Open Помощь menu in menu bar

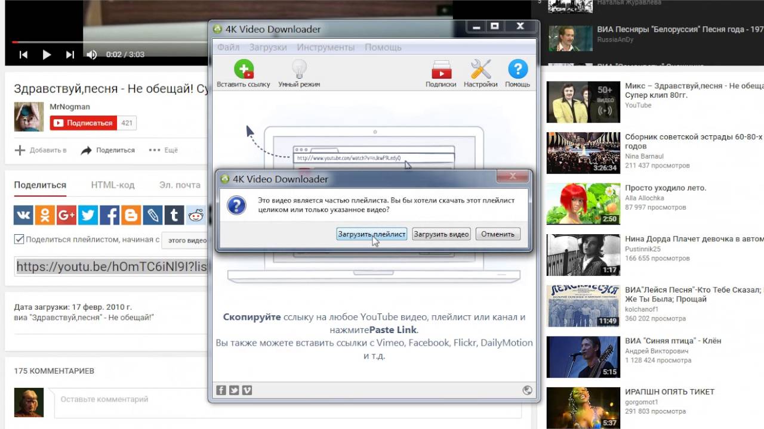tap(383, 47)
